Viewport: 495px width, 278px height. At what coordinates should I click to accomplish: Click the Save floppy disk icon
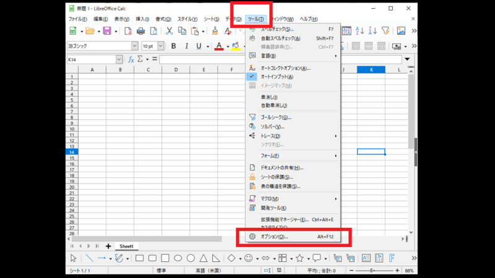107,31
